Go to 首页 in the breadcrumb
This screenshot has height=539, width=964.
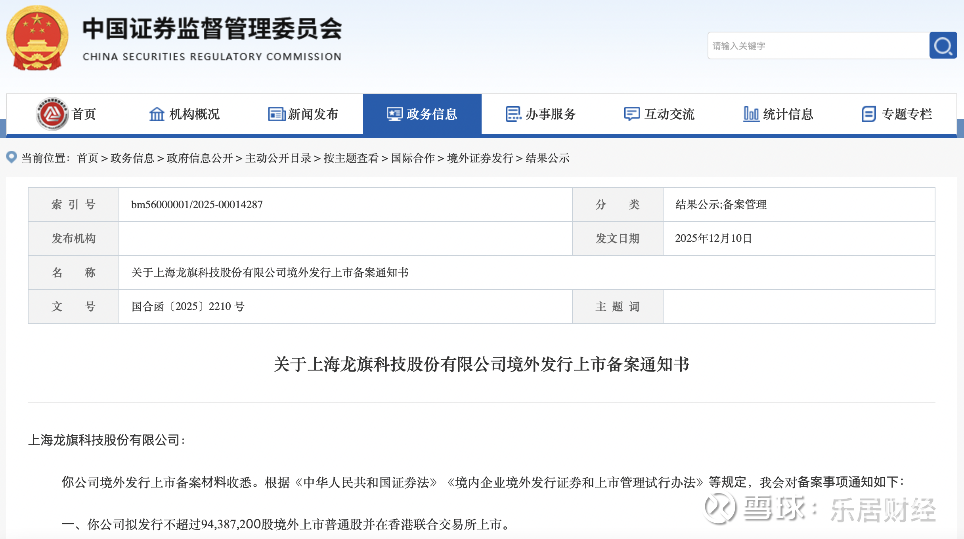point(87,158)
